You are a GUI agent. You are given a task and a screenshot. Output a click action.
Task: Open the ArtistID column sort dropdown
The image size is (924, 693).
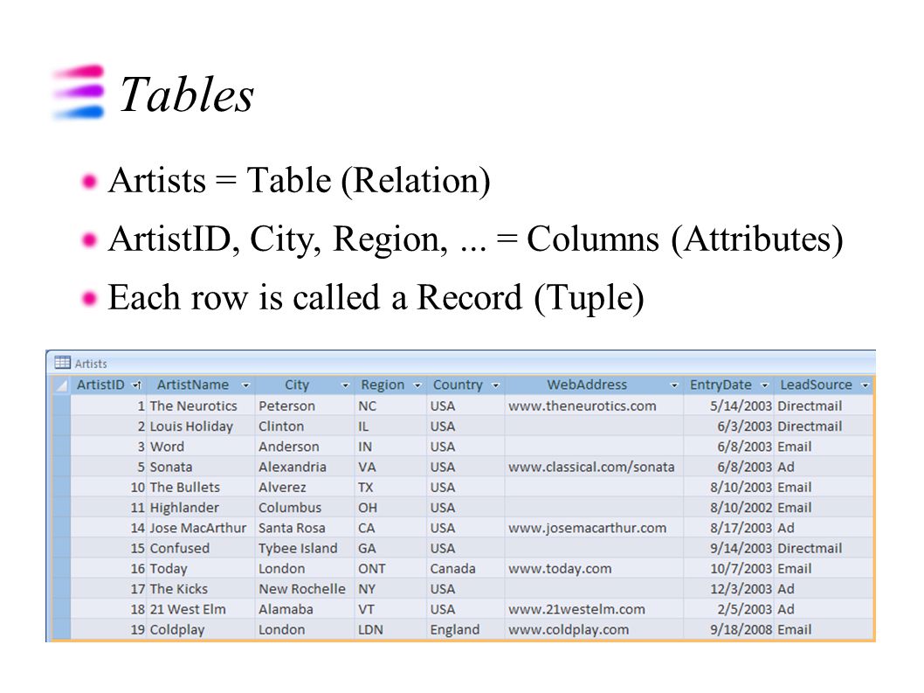pos(137,385)
